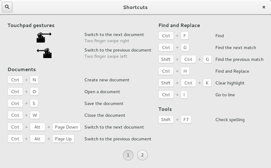Click the F7 key for Check spelling

(x=186, y=120)
